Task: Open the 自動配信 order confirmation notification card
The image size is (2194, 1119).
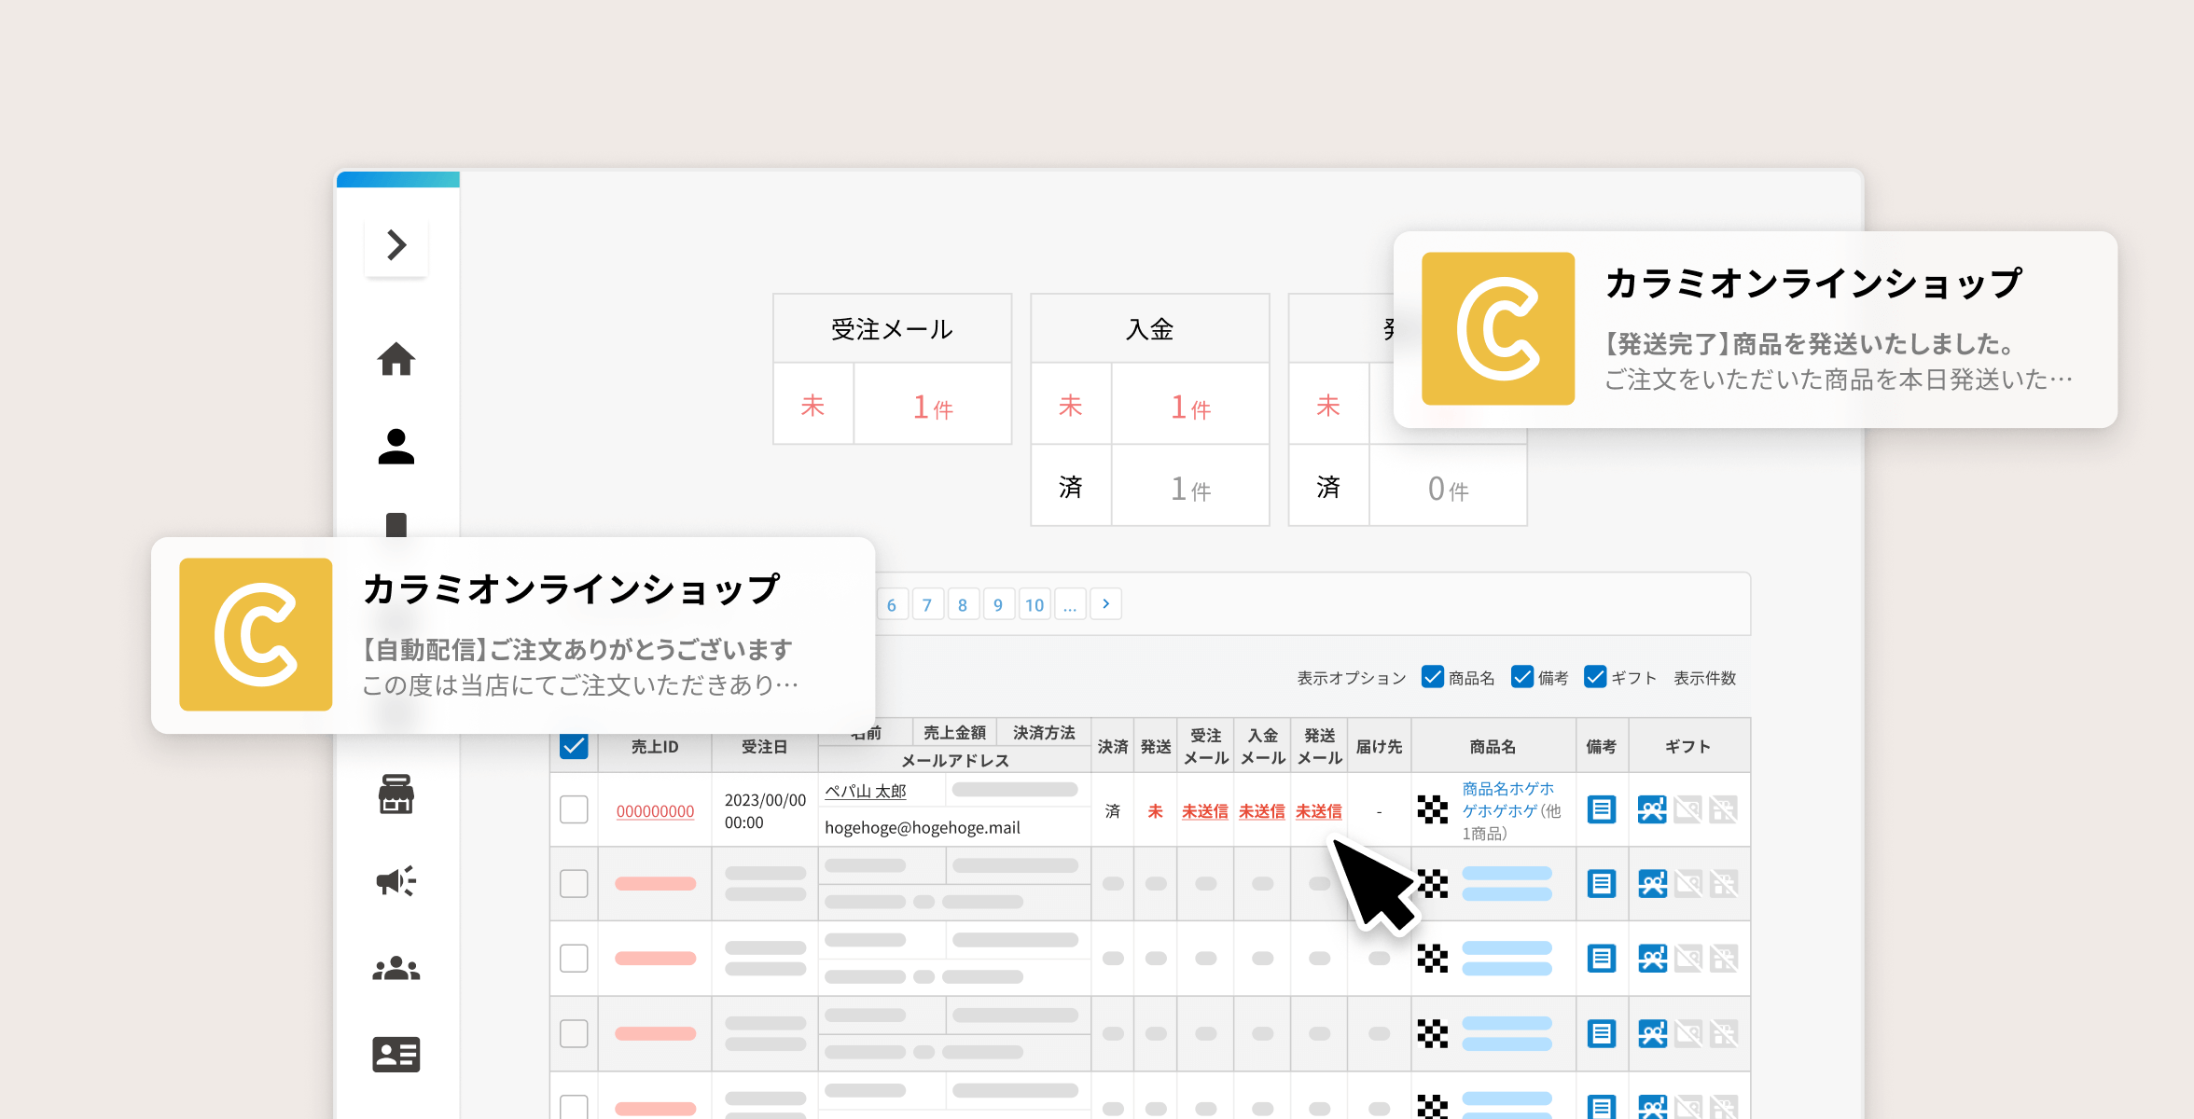Action: click(x=513, y=635)
